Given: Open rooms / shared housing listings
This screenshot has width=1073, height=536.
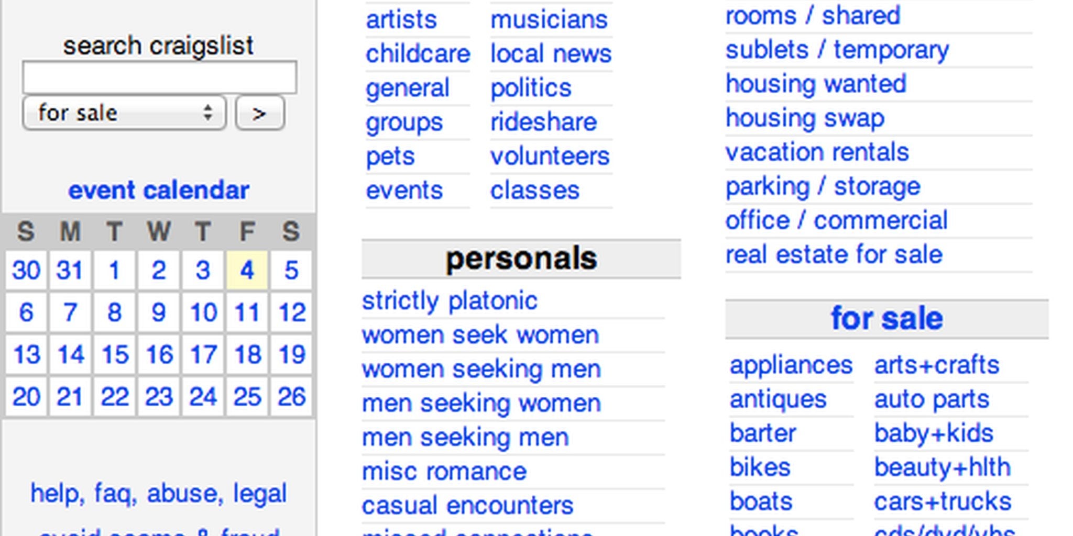Looking at the screenshot, I should pos(813,15).
